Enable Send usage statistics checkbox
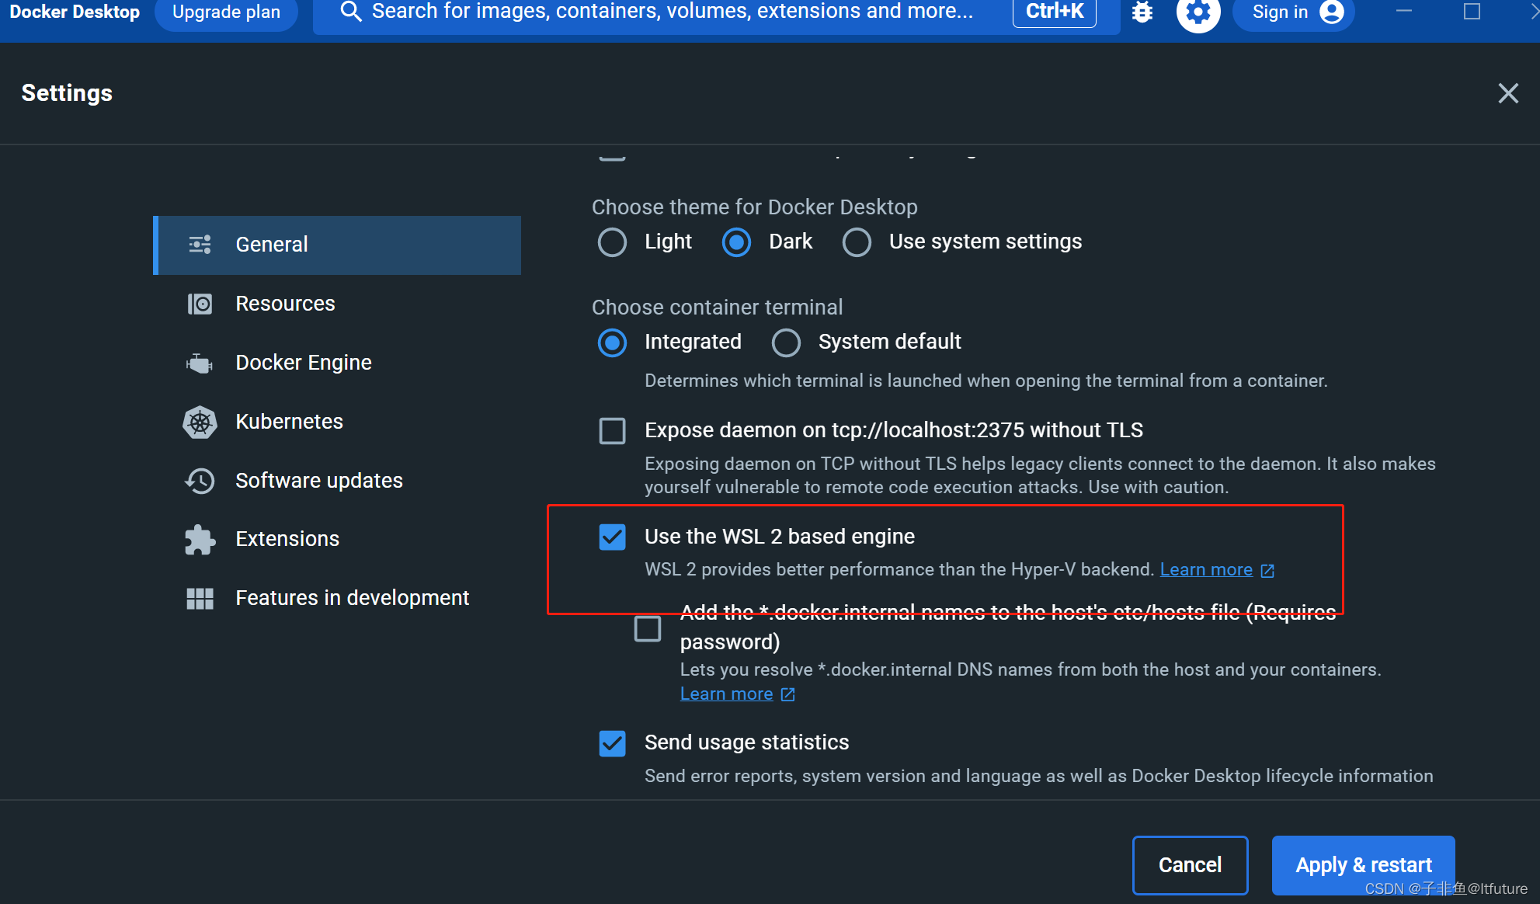This screenshot has width=1540, height=904. tap(614, 742)
